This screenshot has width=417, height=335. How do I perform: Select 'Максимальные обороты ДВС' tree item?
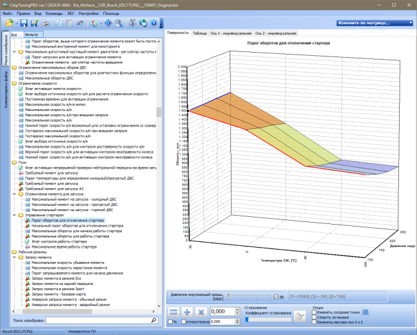pyautogui.click(x=49, y=78)
